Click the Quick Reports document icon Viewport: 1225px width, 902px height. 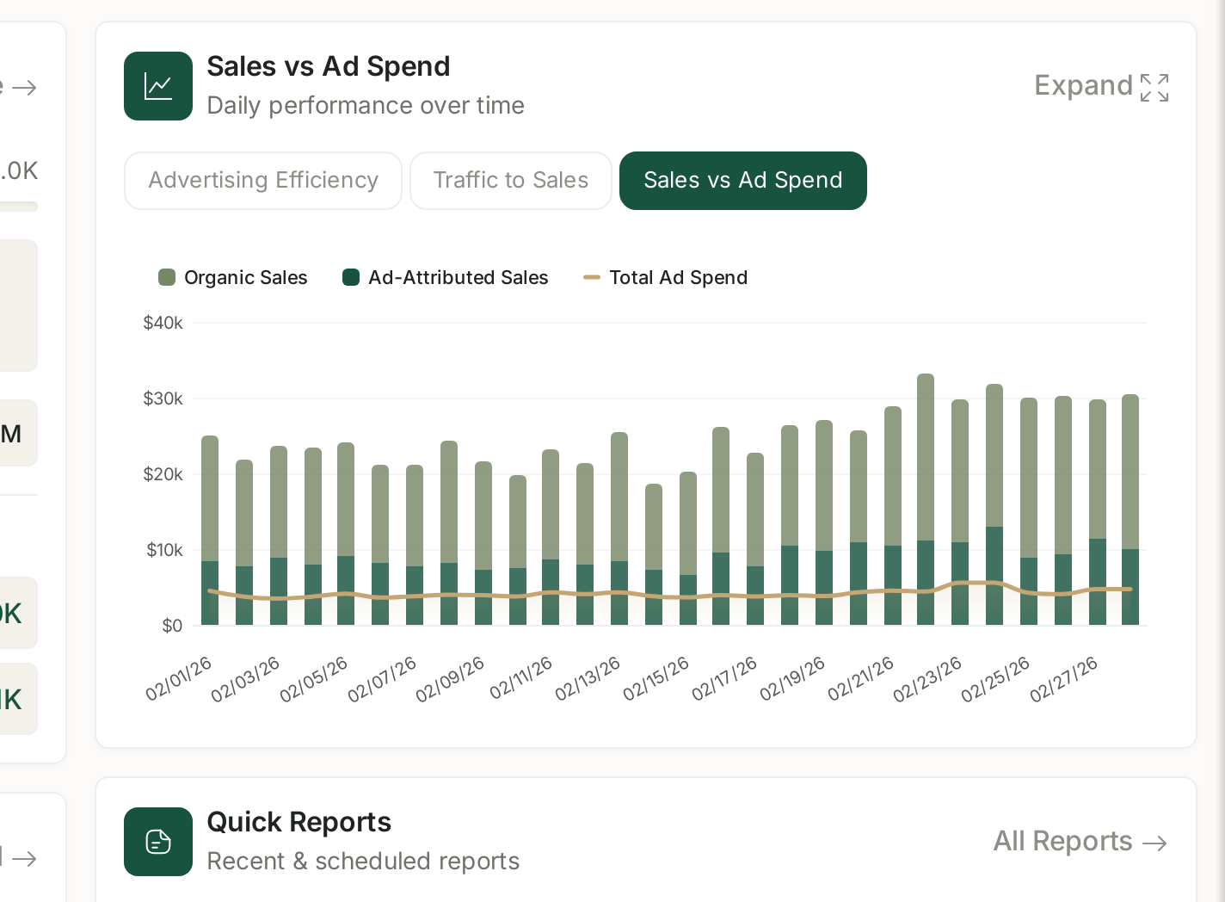(158, 842)
